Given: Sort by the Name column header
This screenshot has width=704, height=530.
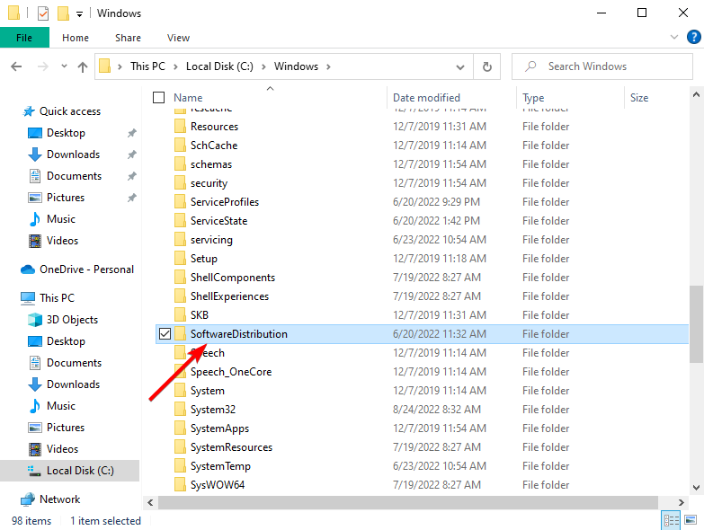Looking at the screenshot, I should pyautogui.click(x=188, y=98).
